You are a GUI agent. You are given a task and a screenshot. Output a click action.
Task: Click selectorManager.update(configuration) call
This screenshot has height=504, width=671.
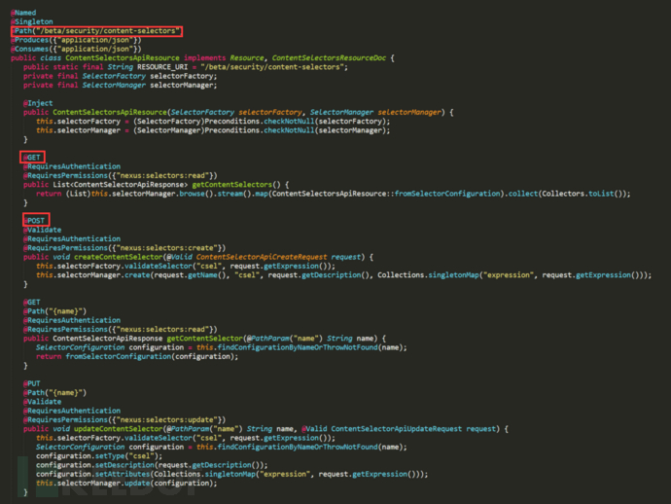(x=137, y=483)
